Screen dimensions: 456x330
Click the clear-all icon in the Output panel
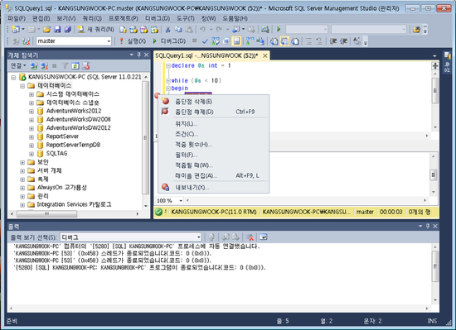point(250,237)
